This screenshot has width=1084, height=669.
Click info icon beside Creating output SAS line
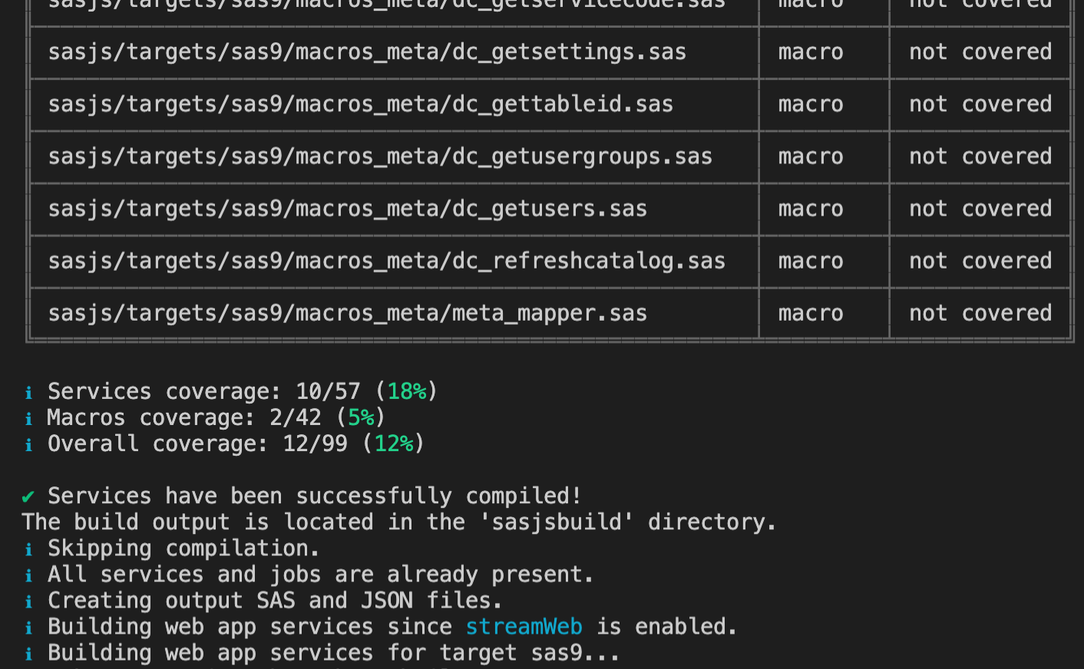coord(28,601)
